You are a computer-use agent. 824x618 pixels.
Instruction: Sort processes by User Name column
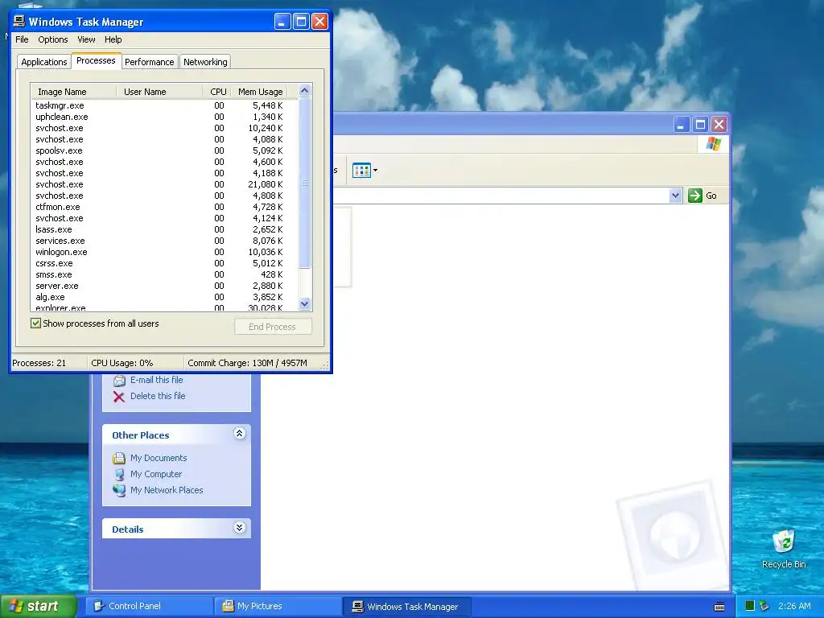pos(159,92)
